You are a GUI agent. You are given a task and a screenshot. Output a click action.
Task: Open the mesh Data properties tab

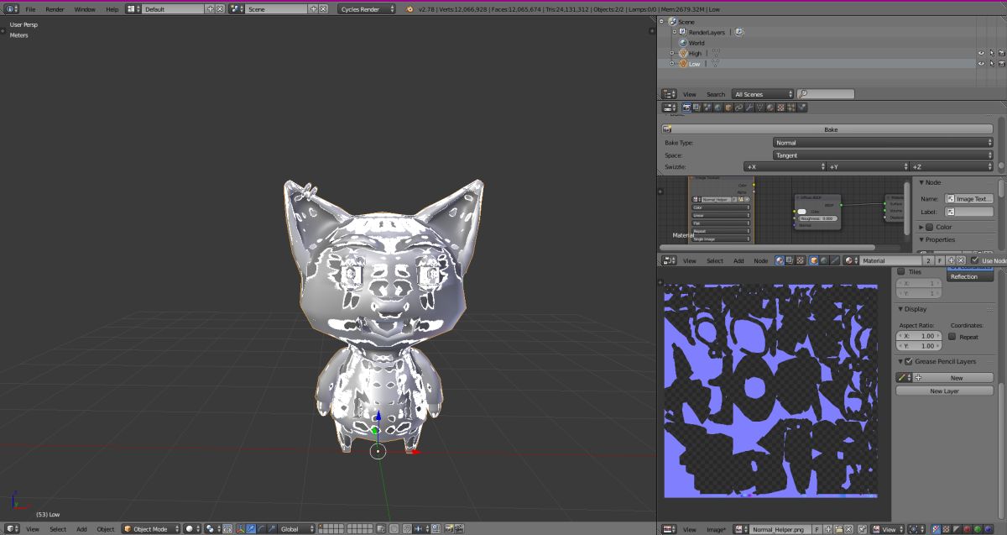(759, 108)
